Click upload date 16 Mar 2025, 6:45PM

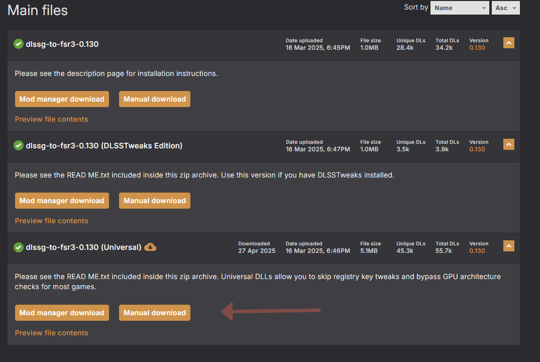coord(318,48)
